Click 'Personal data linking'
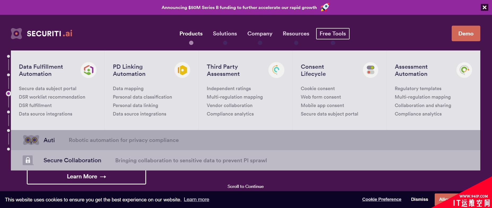Image resolution: width=492 pixels, height=208 pixels. pyautogui.click(x=136, y=105)
